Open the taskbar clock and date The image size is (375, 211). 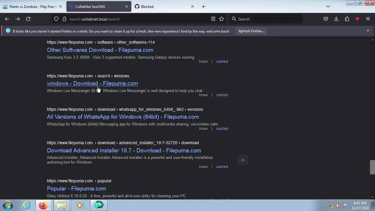point(360,205)
